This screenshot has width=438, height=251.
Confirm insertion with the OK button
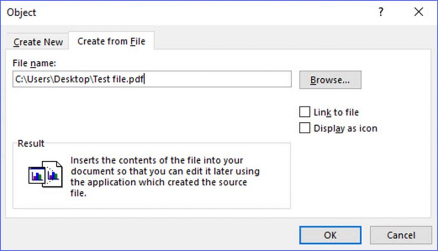pos(330,235)
